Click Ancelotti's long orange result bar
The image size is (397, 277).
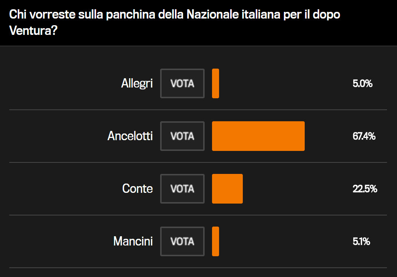pyautogui.click(x=258, y=136)
